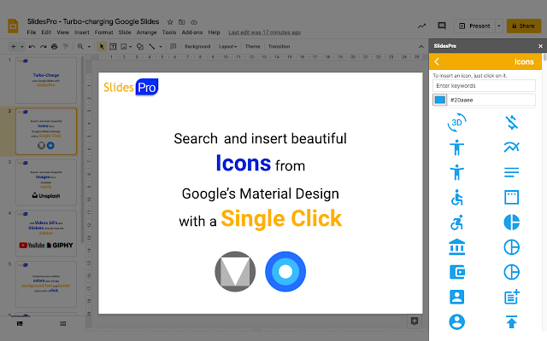Insert the text lines notes icon
Image resolution: width=547 pixels, height=341 pixels.
pos(511,172)
